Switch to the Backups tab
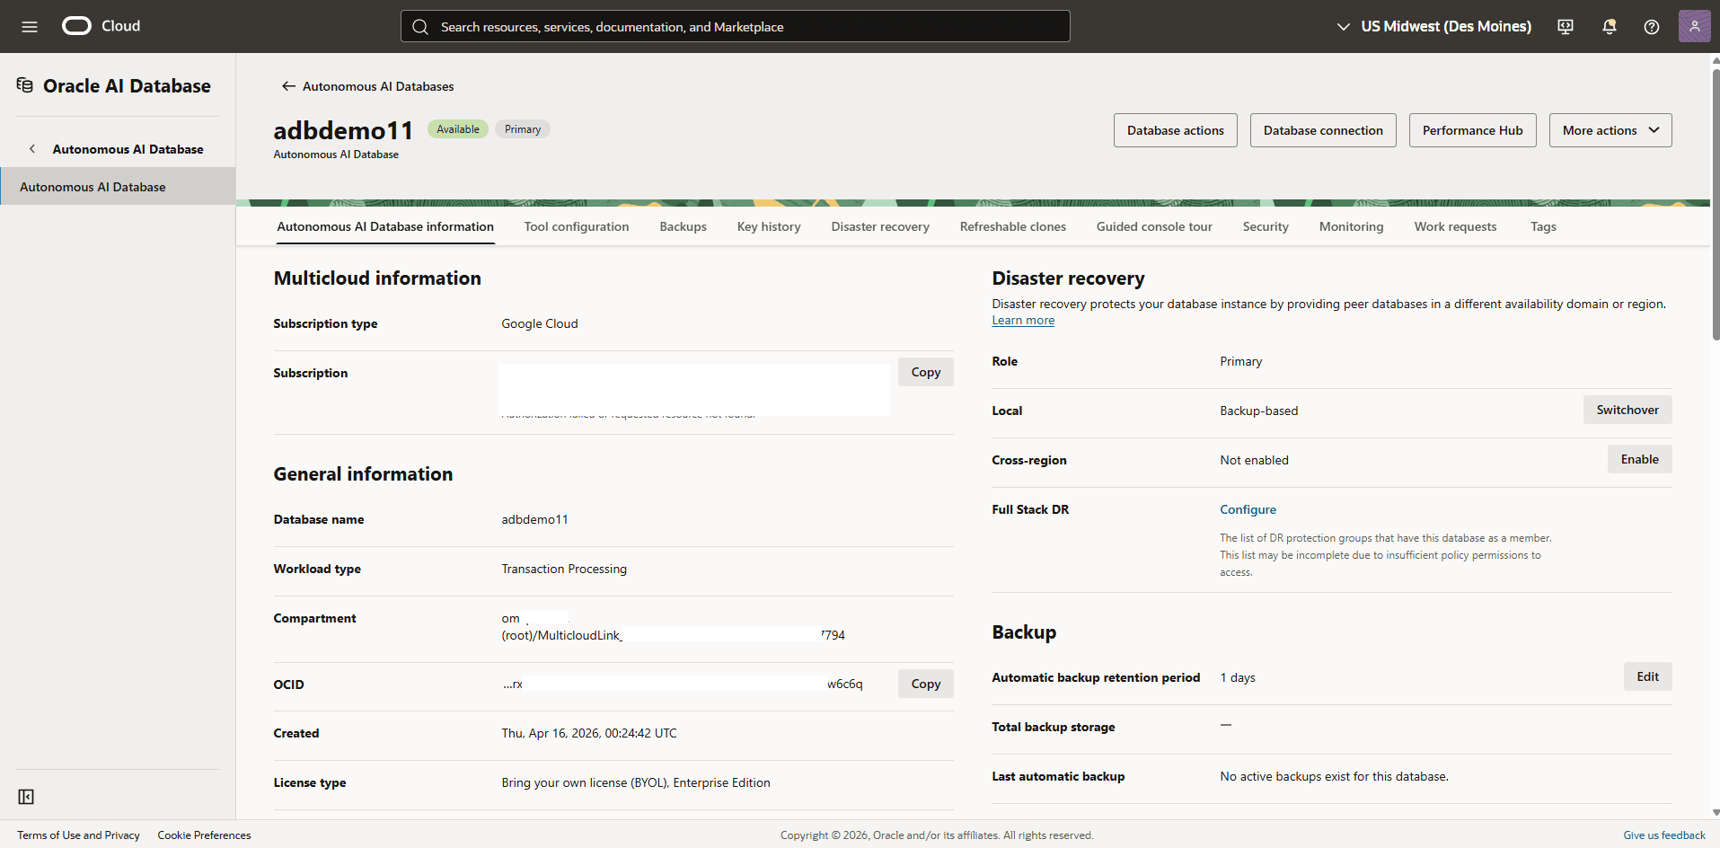The height and width of the screenshot is (848, 1720). 683,226
